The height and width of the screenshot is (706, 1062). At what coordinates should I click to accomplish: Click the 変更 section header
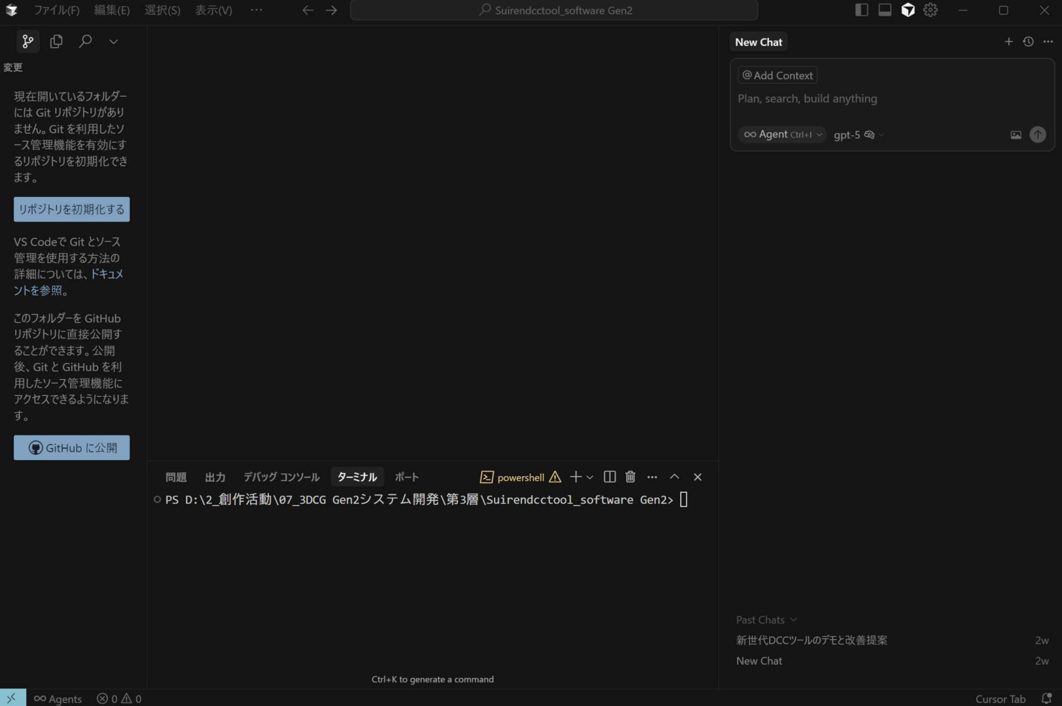point(13,67)
